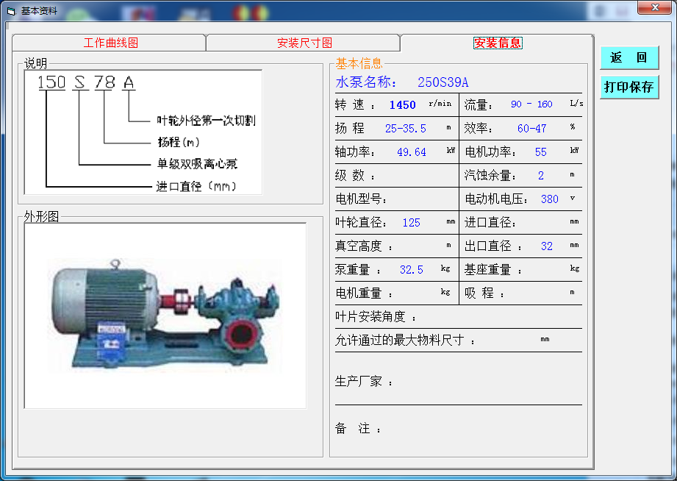677x481 pixels.
Task: Click the pump photo in 外形图
Action: (x=165, y=316)
